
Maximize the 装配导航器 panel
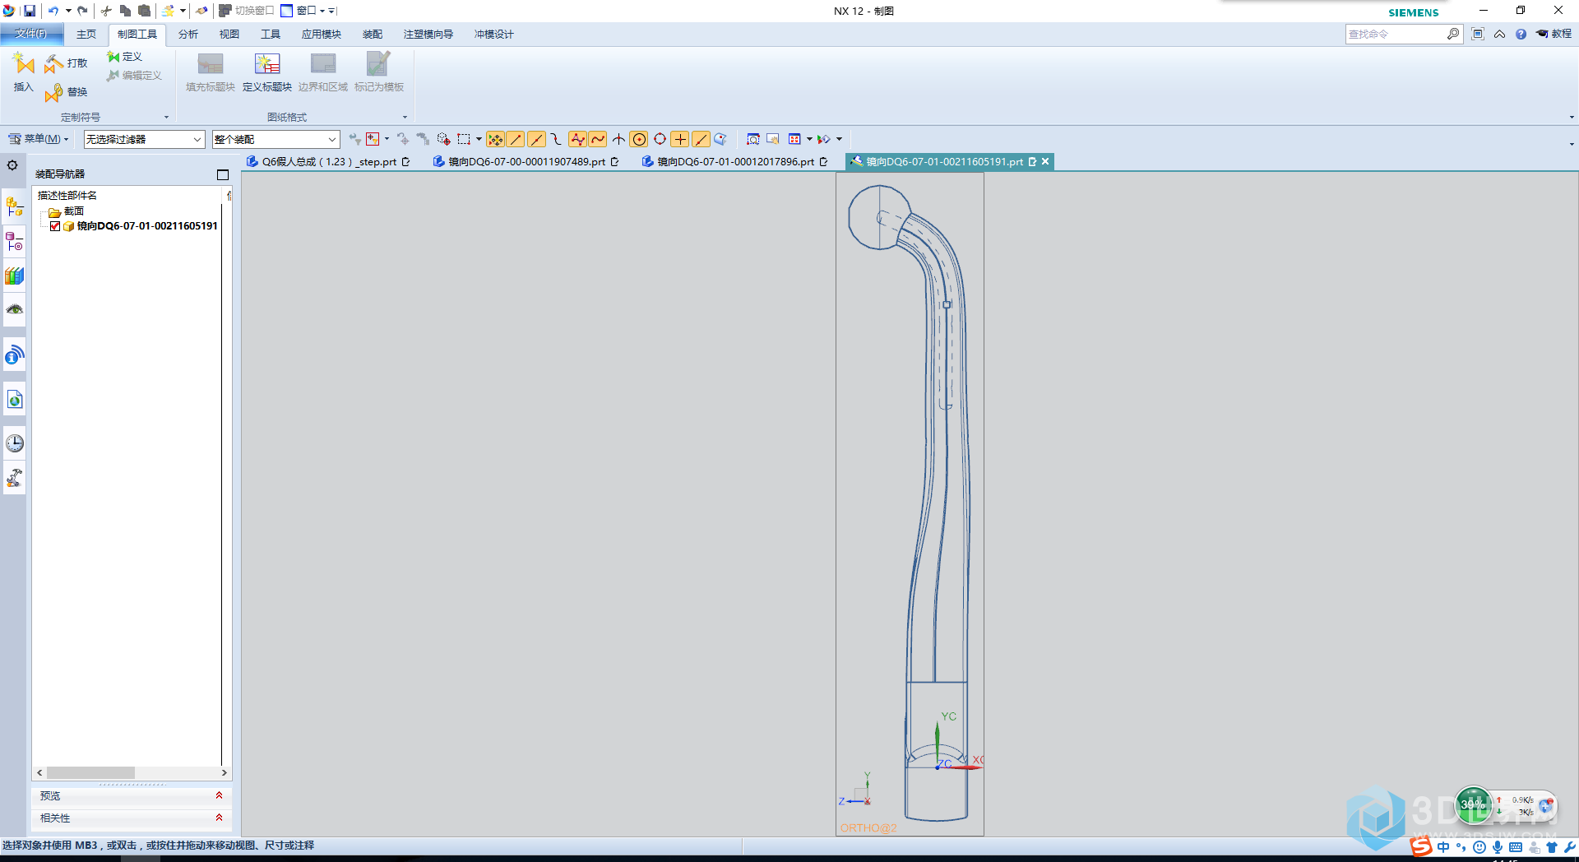223,174
